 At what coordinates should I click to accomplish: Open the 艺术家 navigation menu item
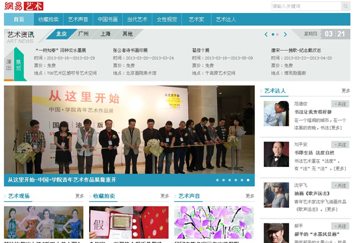[196, 19]
